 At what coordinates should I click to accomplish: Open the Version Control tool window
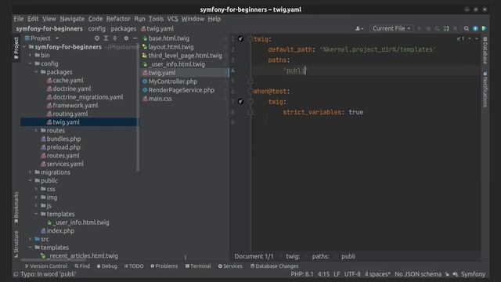click(46, 266)
